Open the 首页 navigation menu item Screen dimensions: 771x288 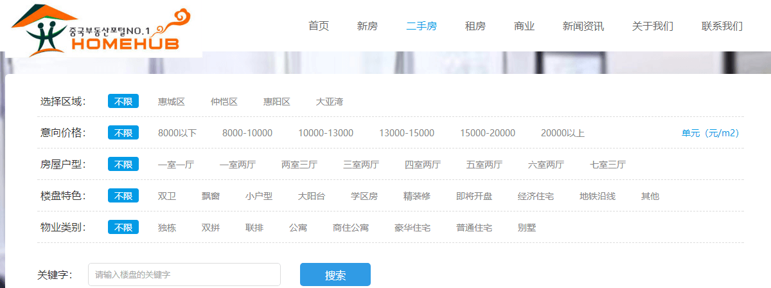(x=319, y=26)
